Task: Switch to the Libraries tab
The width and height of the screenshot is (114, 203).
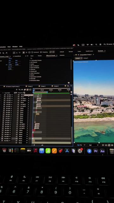Action: coord(62,55)
